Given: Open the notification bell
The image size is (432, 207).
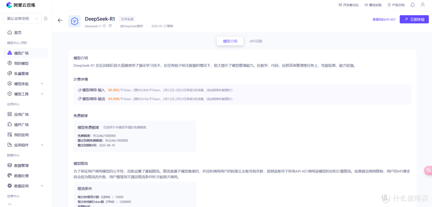Looking at the screenshot, I should pyautogui.click(x=412, y=5).
